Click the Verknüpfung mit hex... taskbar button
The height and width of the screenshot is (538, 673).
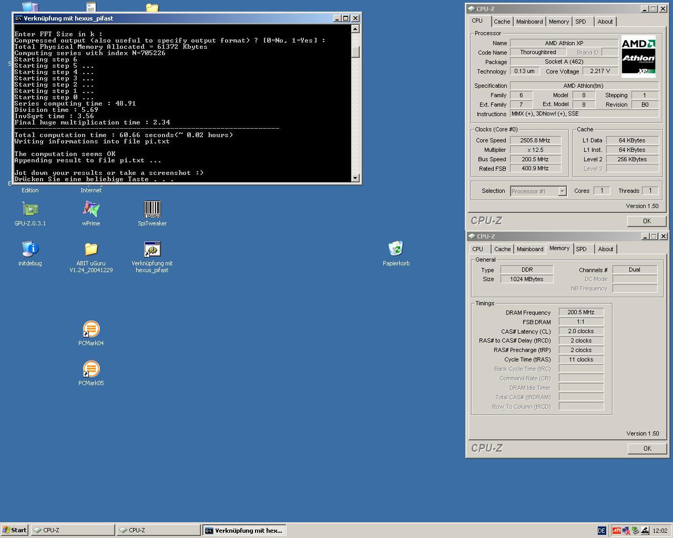tap(244, 530)
